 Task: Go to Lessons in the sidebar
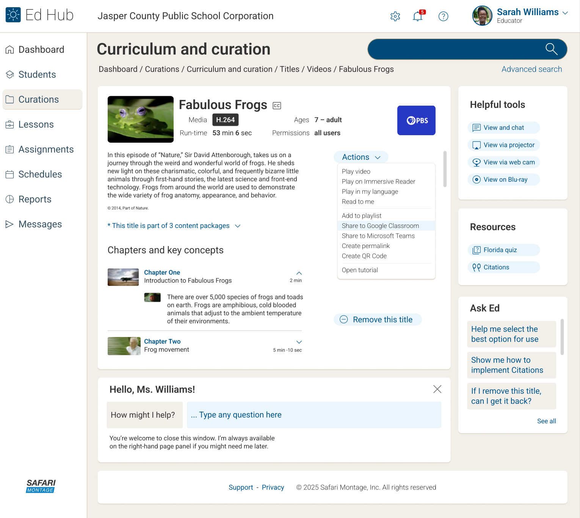(36, 125)
